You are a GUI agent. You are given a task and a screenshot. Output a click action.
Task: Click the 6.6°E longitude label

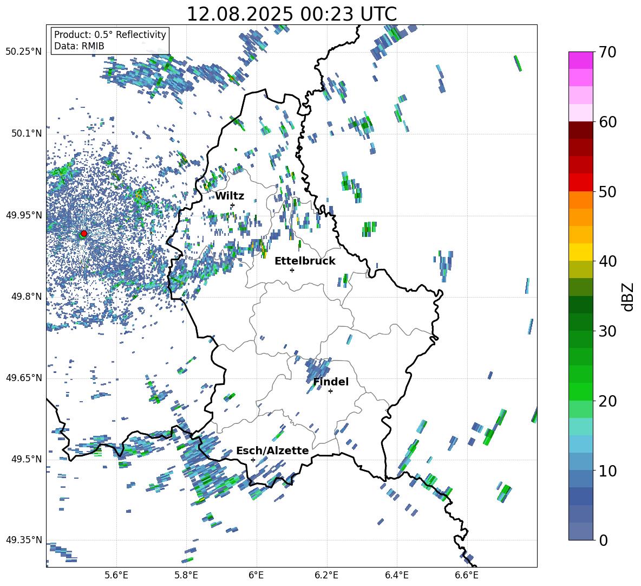467,575
